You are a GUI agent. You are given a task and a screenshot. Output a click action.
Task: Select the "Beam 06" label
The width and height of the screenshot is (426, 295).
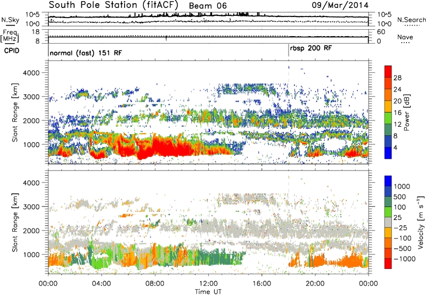click(x=208, y=6)
